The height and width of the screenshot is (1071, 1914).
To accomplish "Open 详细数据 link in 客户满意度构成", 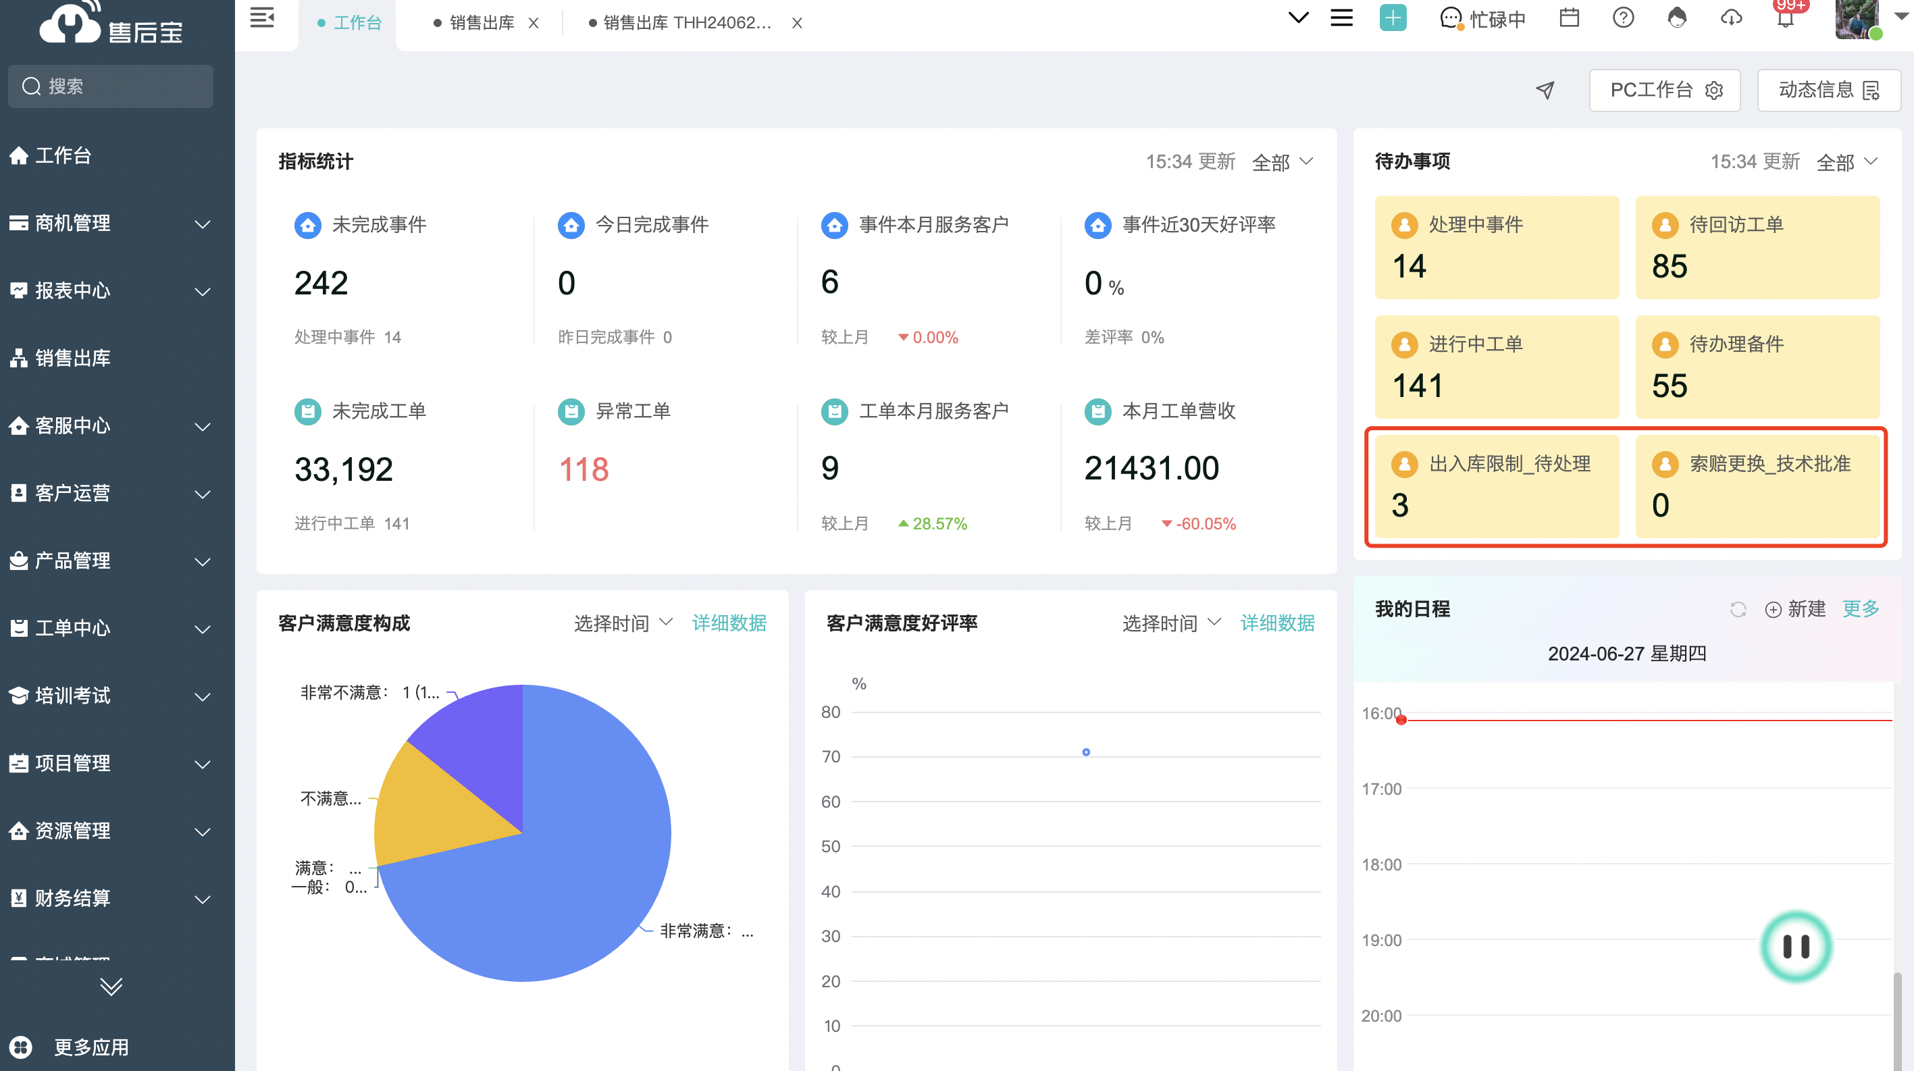I will (x=729, y=623).
